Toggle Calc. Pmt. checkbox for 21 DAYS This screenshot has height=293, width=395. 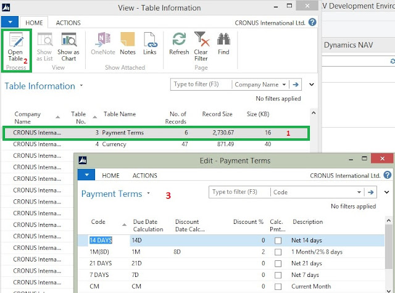point(278,263)
